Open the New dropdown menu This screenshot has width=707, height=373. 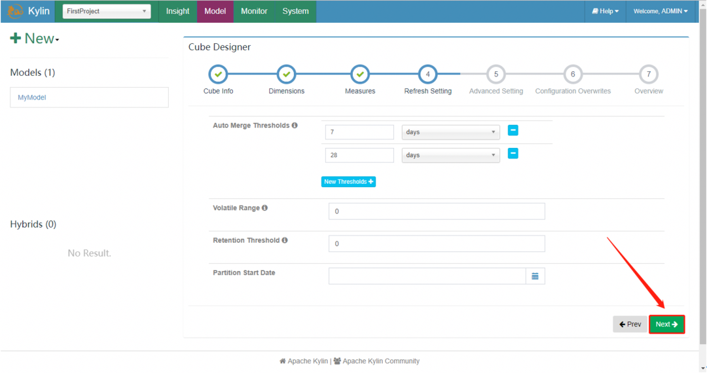coord(34,39)
